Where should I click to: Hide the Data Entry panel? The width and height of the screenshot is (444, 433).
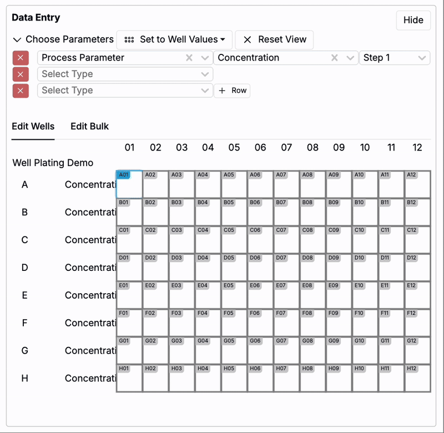click(413, 20)
